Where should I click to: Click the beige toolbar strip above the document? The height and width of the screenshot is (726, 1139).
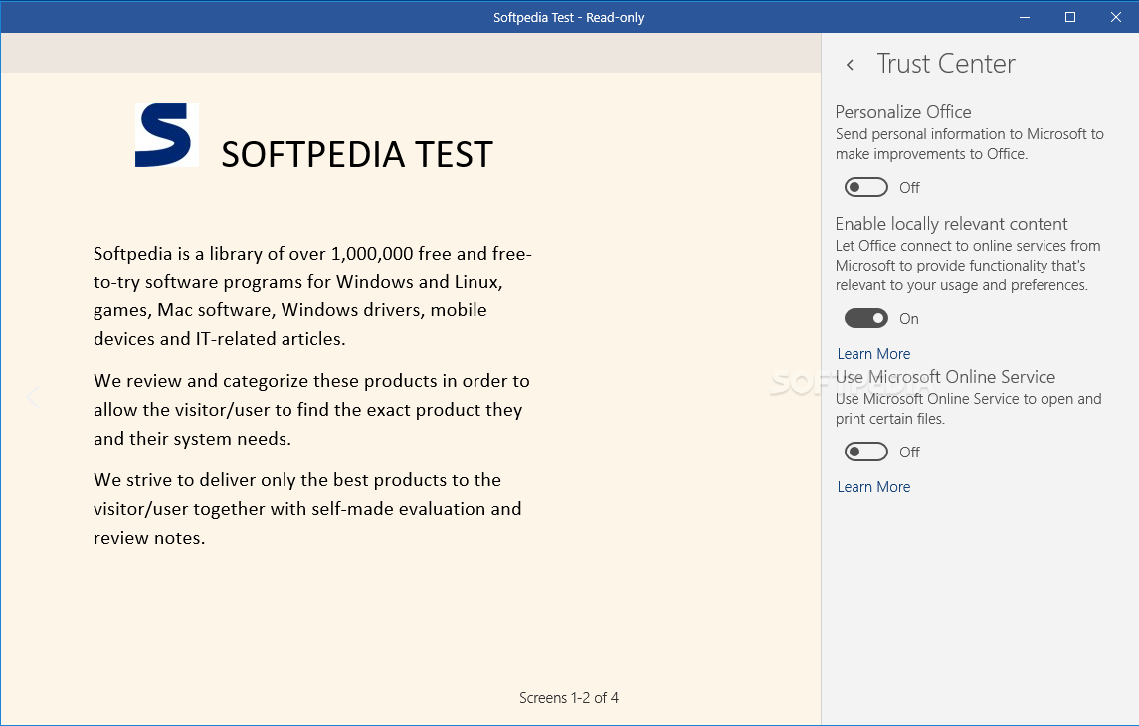(x=410, y=53)
